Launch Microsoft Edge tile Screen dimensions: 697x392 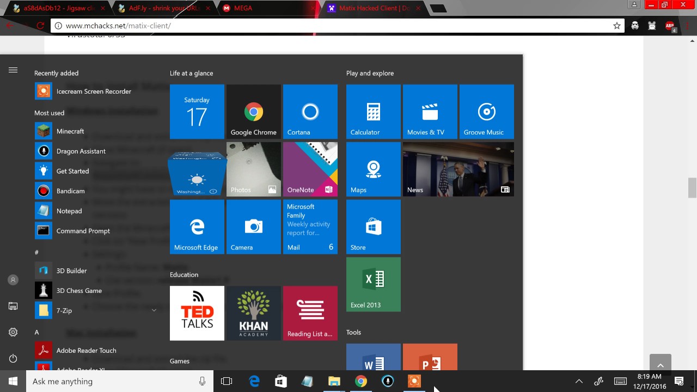point(197,227)
